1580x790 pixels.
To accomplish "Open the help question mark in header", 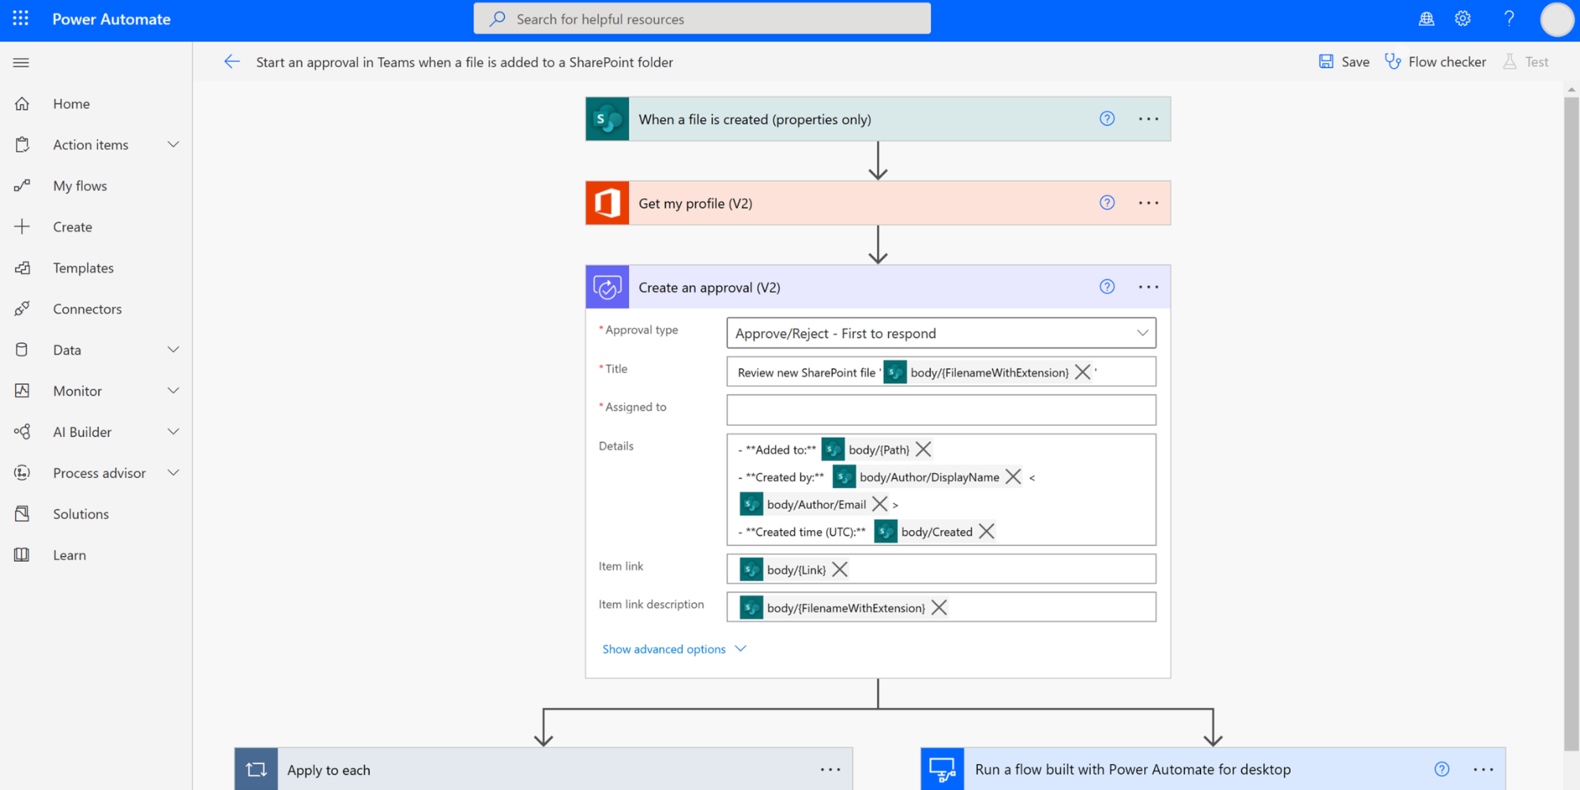I will 1509,19.
